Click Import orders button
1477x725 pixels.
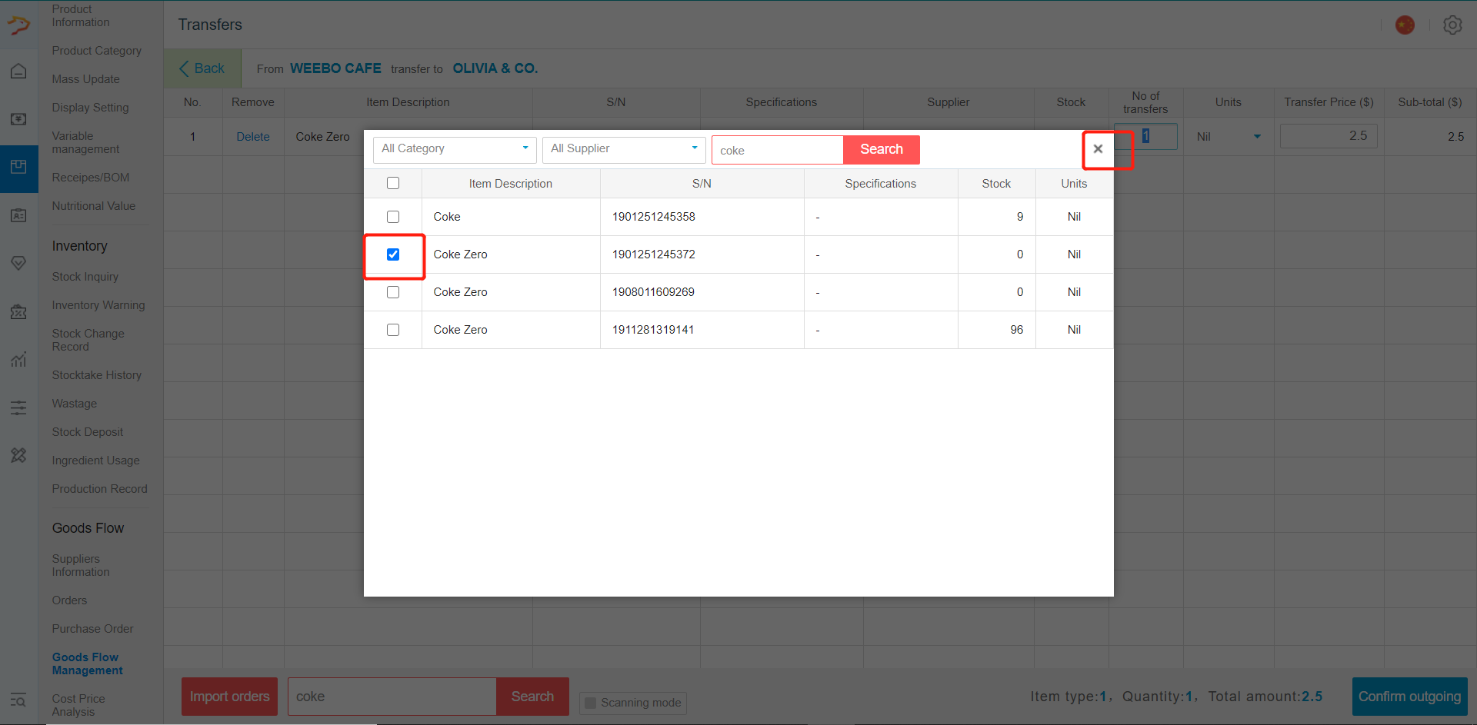pyautogui.click(x=230, y=697)
